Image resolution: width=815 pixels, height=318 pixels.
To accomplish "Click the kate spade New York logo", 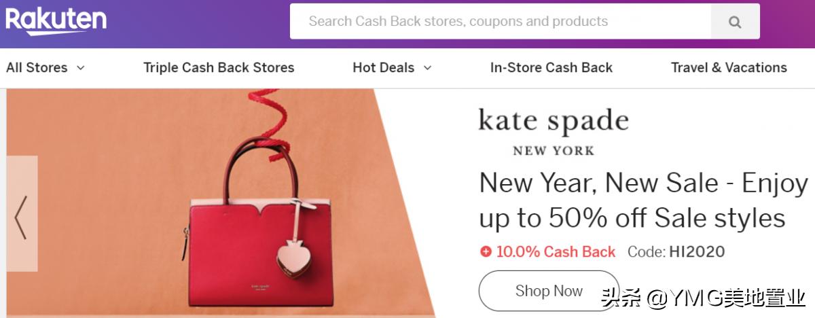I will coord(554,131).
